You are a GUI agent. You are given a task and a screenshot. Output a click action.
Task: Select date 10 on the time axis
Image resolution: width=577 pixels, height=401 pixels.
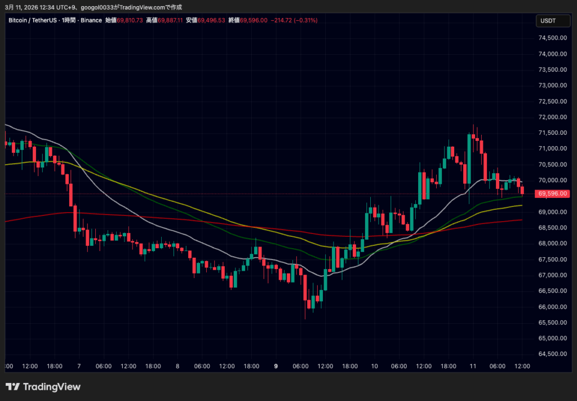click(374, 366)
